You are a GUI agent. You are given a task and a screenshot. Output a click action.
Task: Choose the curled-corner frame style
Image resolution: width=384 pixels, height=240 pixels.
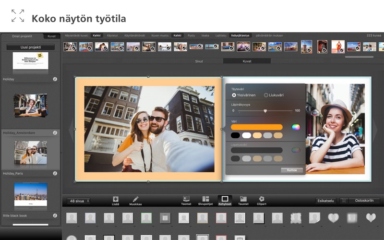[314, 218]
